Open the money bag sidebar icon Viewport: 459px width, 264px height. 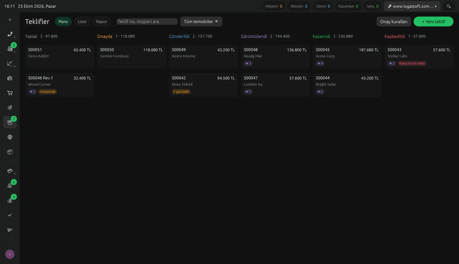(10, 200)
